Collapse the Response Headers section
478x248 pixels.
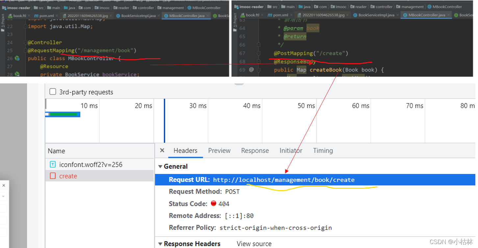click(x=160, y=244)
